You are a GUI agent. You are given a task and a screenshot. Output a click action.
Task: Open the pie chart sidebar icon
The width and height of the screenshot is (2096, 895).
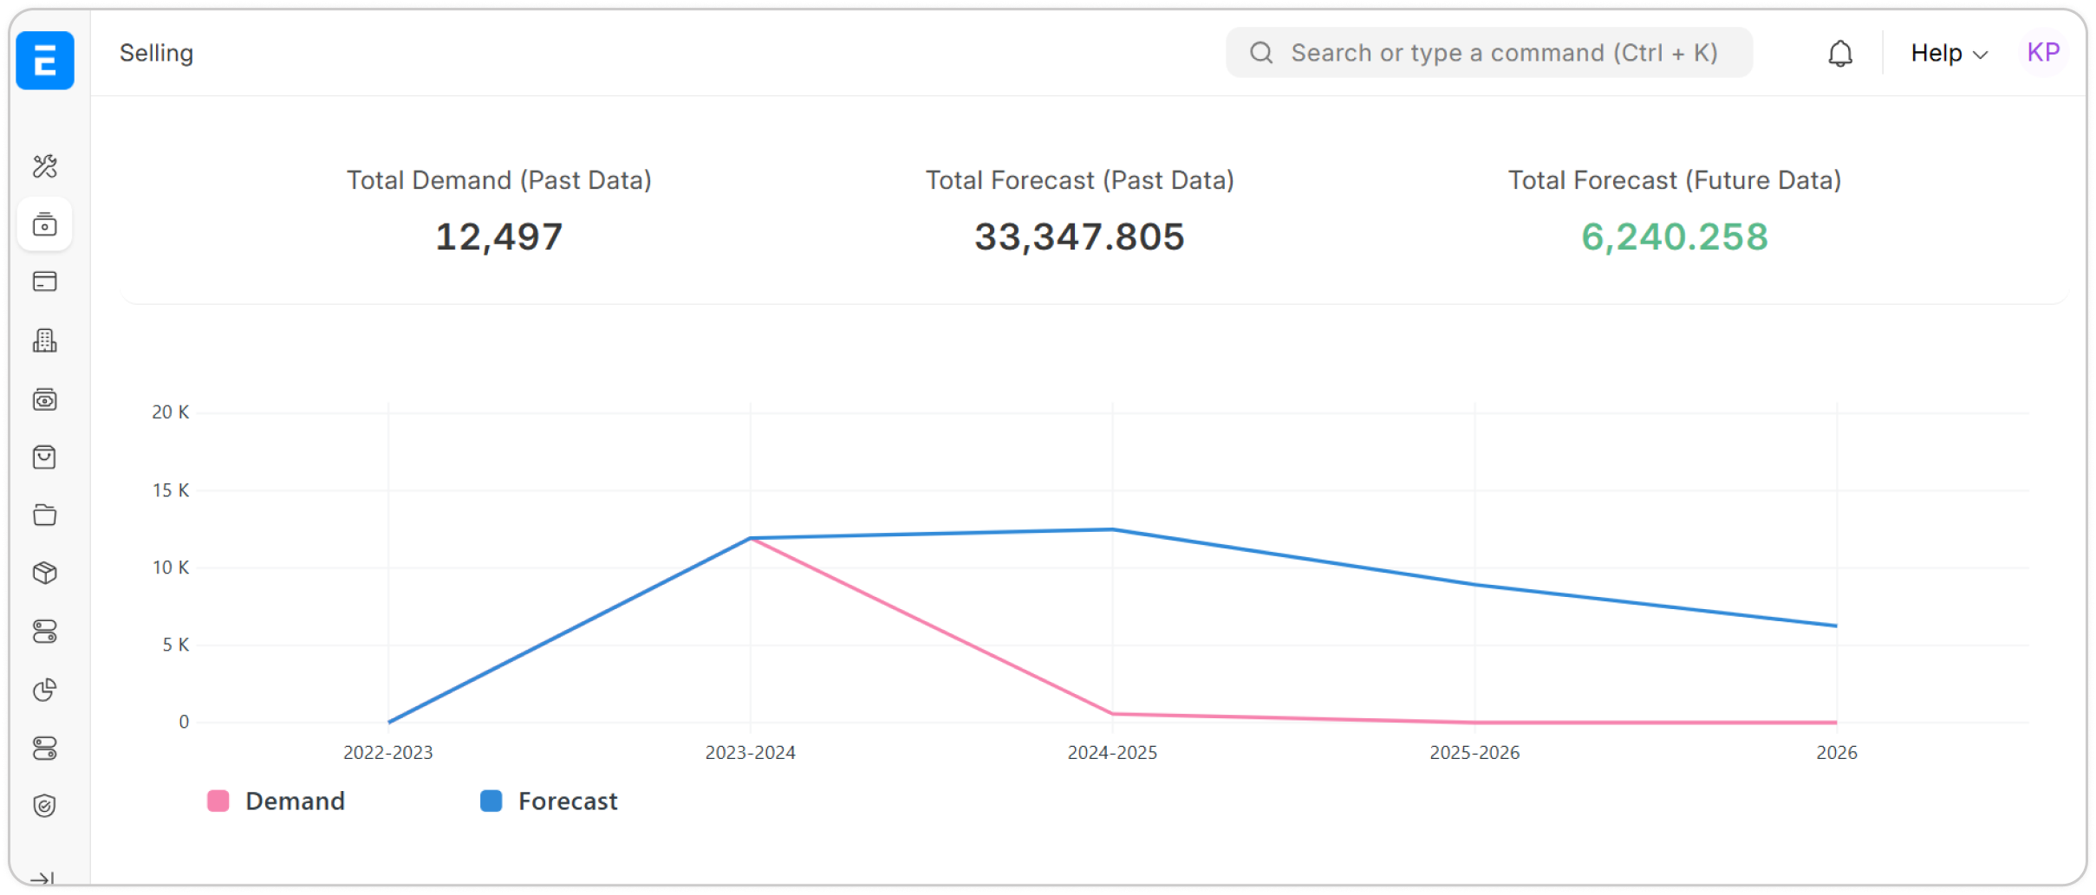[45, 690]
